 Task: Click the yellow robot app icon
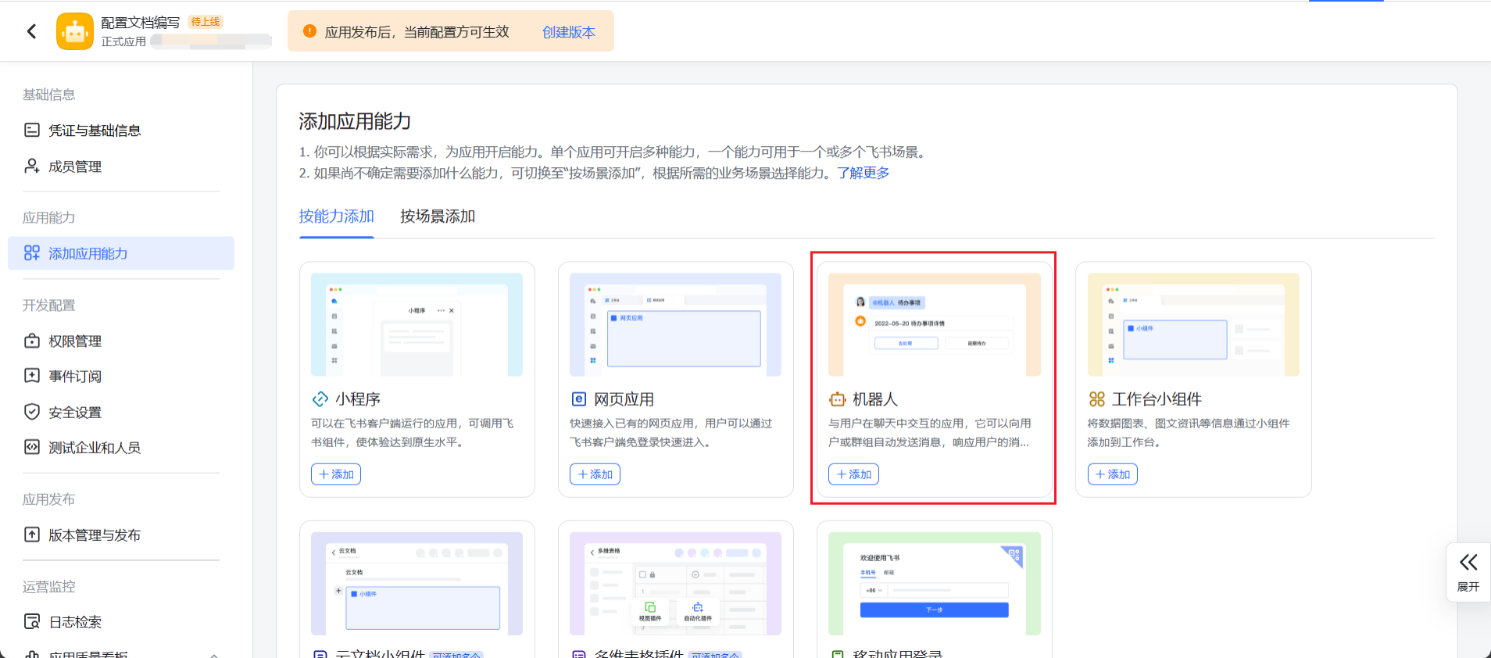point(75,31)
